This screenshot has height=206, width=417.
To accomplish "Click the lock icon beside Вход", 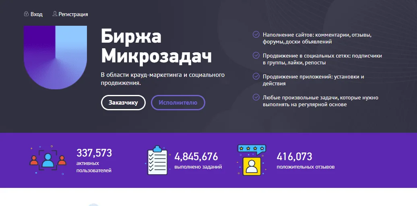I will (26, 14).
